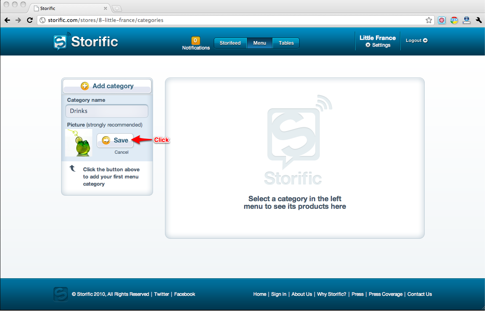
Task: Click the Category name input field
Action: click(x=107, y=111)
